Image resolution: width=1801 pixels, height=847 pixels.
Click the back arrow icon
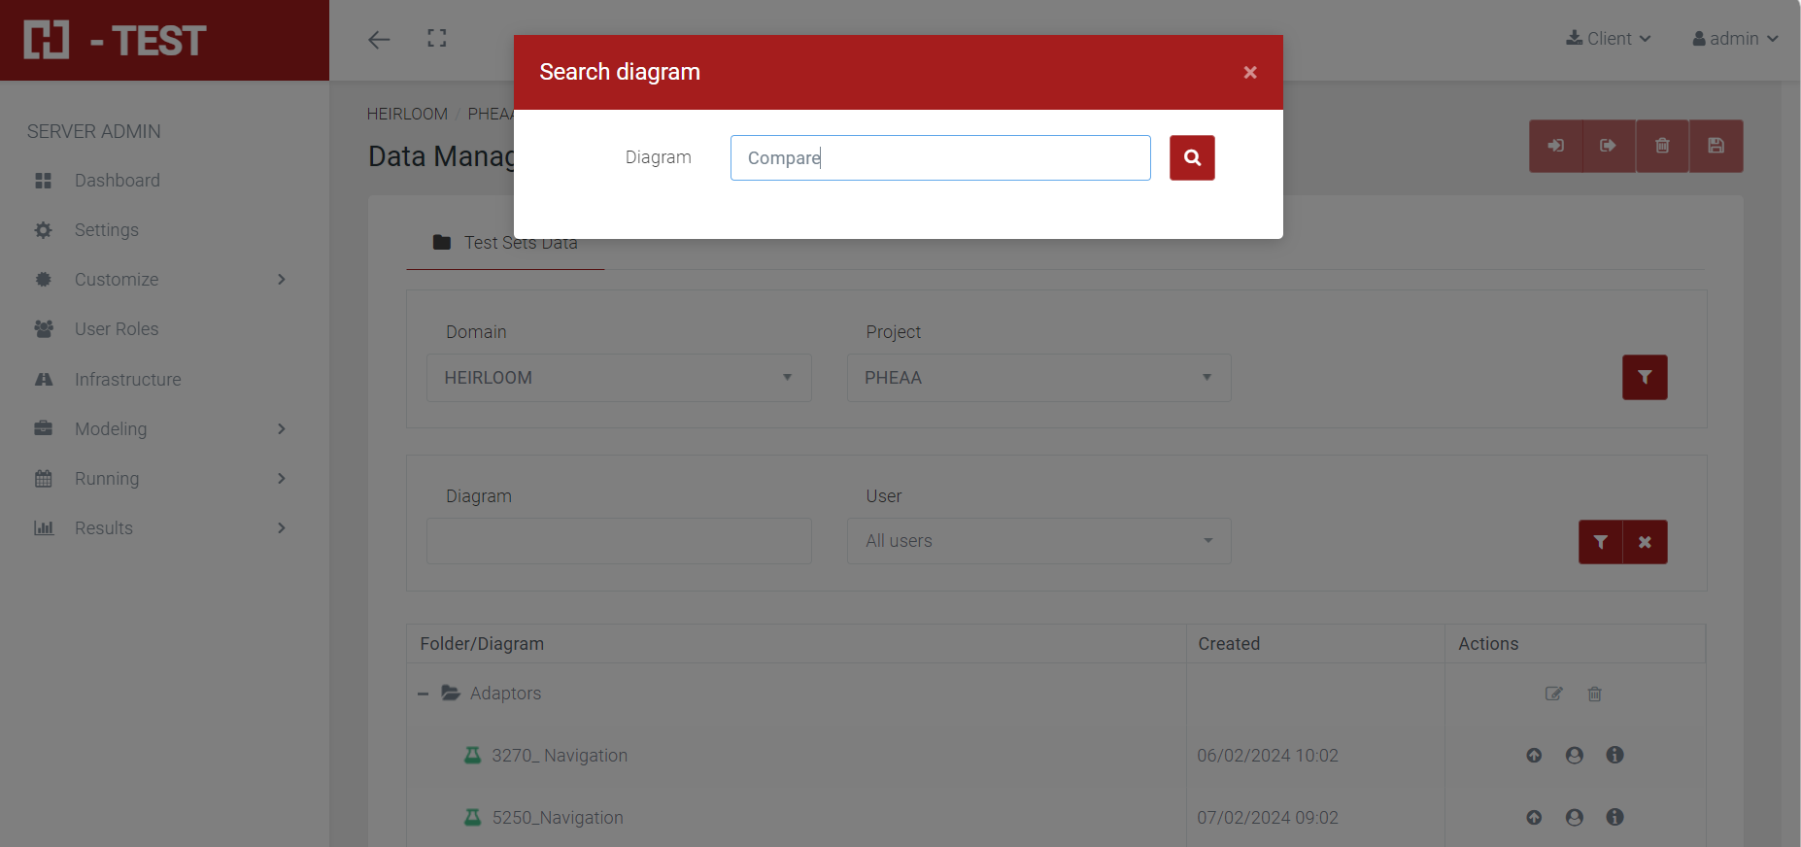pyautogui.click(x=379, y=39)
